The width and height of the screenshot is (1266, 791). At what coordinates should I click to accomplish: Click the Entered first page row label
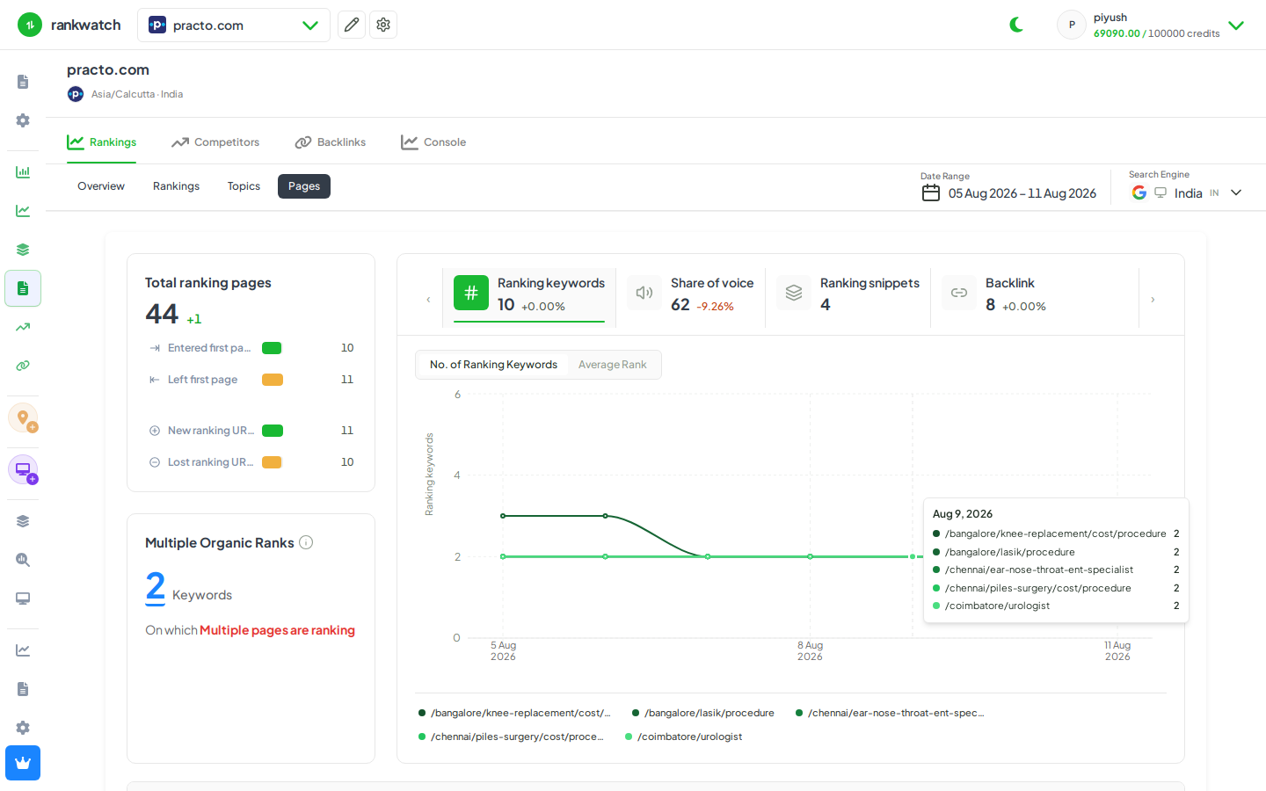(209, 348)
